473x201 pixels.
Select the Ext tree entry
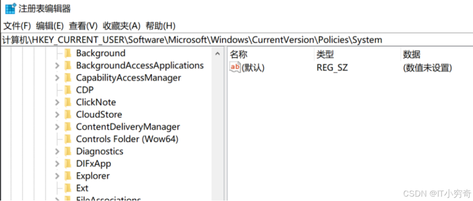[x=82, y=188]
